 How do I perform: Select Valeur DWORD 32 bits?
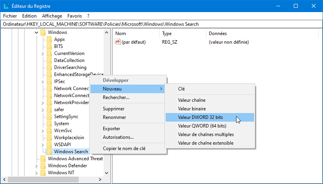(210, 117)
